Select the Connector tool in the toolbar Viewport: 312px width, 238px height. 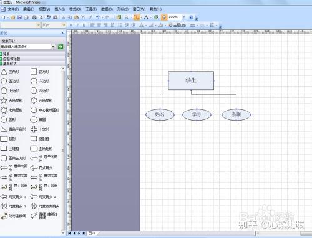coord(137,17)
